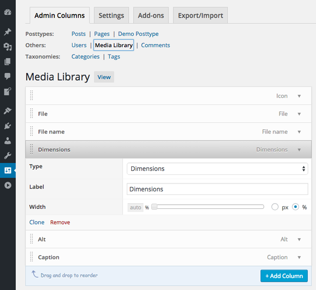Open Media via the camera-music sidebar icon
The height and width of the screenshot is (290, 316).
8,47
